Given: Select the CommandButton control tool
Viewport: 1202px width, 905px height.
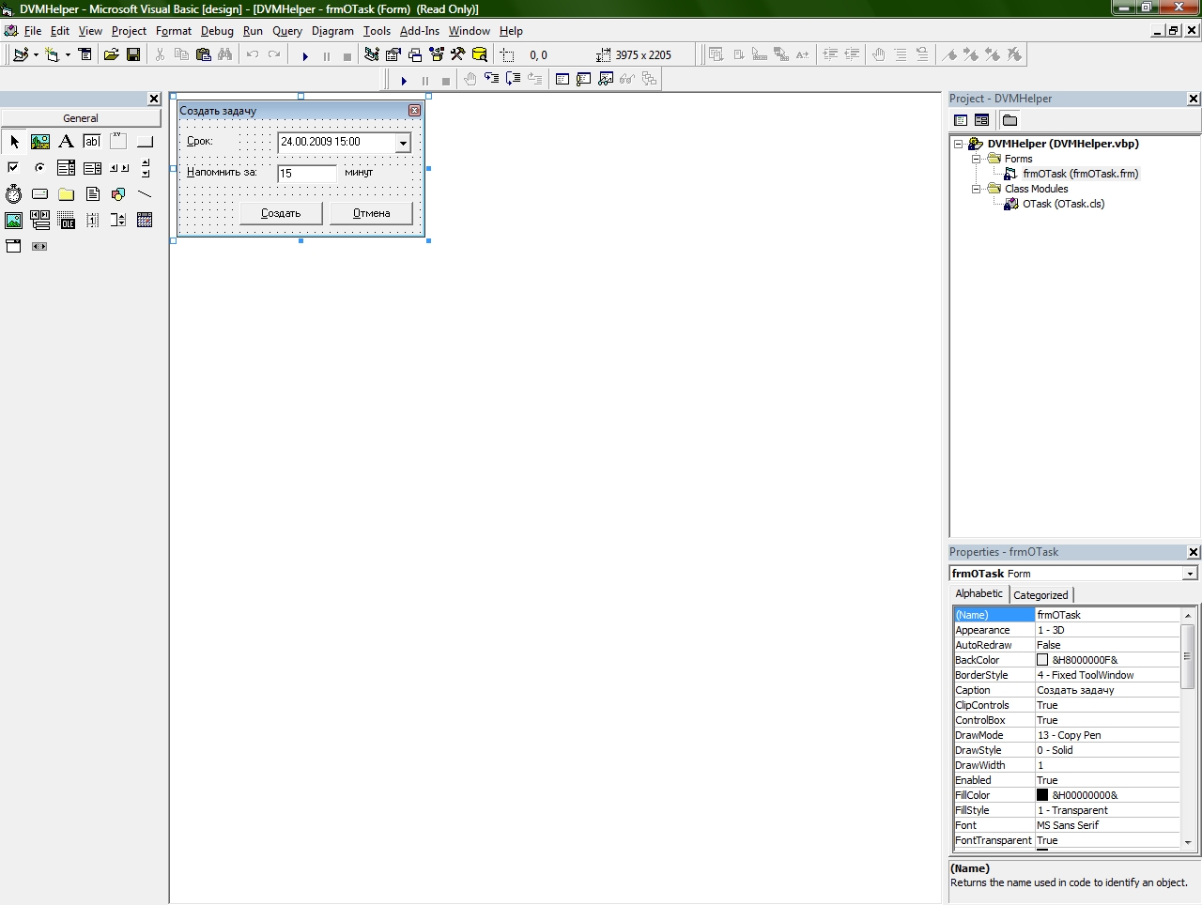Looking at the screenshot, I should [145, 142].
